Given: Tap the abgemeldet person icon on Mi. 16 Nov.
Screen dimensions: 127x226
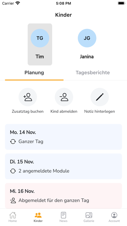Looking at the screenshot, I should click(x=13, y=200).
